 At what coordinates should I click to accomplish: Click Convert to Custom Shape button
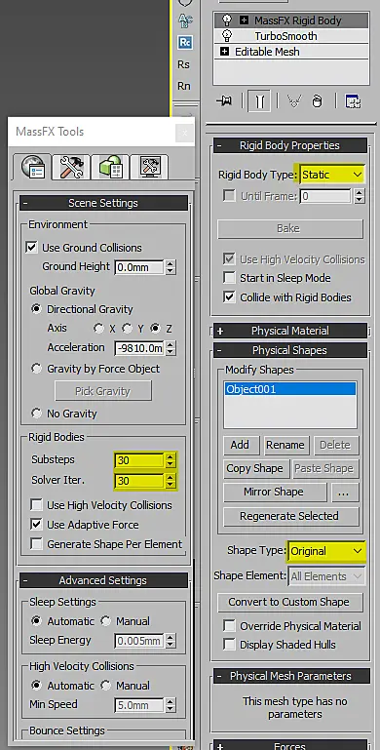point(290,602)
